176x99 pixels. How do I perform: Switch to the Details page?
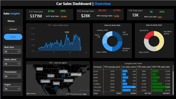click(13, 37)
